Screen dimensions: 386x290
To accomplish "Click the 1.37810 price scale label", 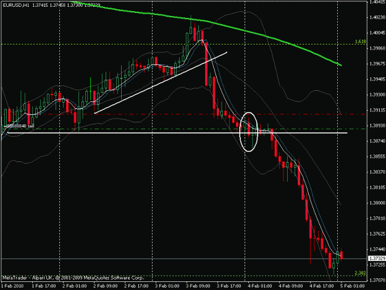I will 377,218.
